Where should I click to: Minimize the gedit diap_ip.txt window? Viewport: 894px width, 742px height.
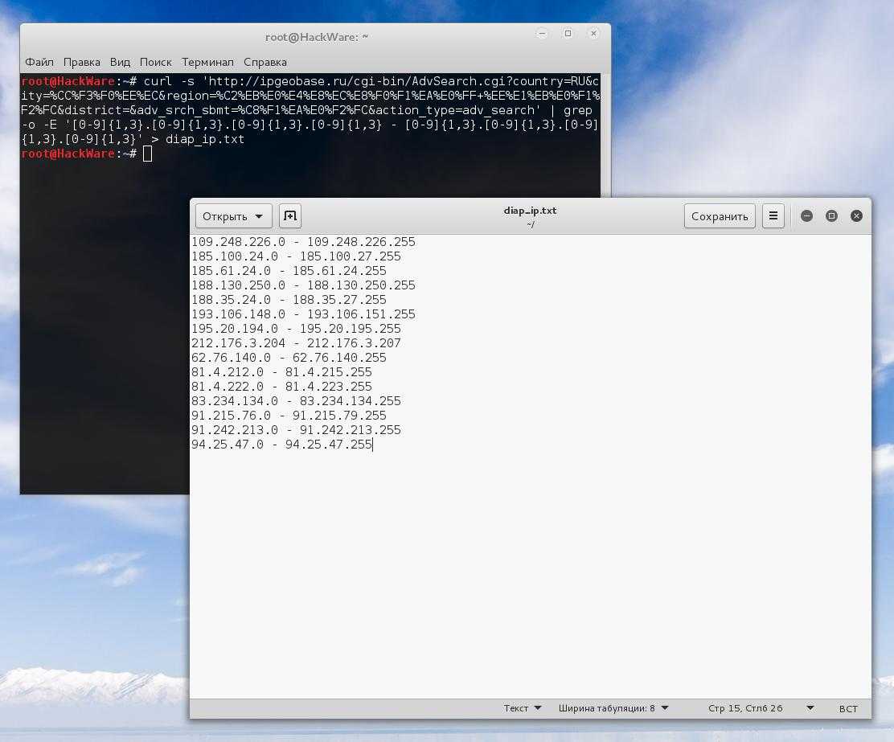(x=806, y=215)
